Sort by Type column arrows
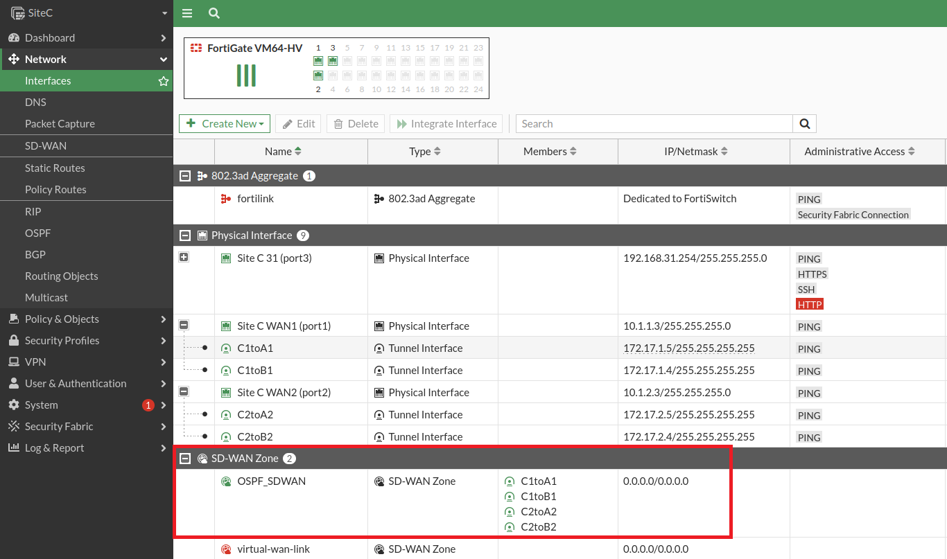 (437, 152)
